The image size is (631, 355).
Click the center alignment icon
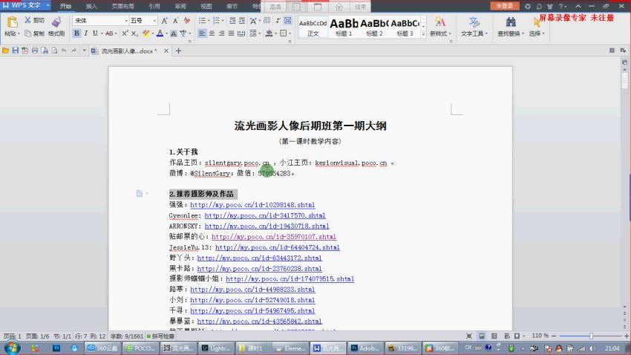[212, 33]
